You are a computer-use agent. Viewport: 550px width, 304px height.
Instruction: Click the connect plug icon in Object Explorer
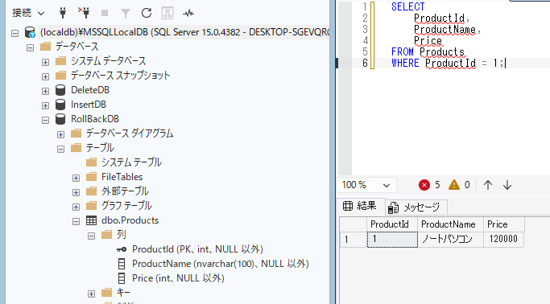pos(63,14)
